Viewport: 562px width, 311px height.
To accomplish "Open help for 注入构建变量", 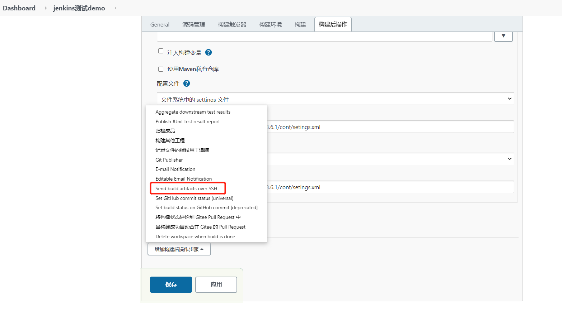I will 209,52.
